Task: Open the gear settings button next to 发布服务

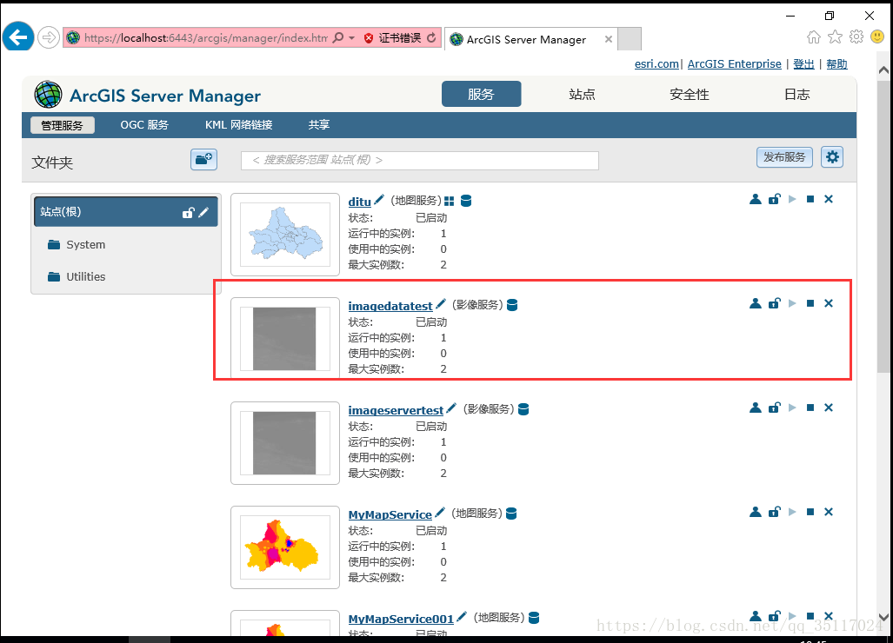Action: point(832,157)
